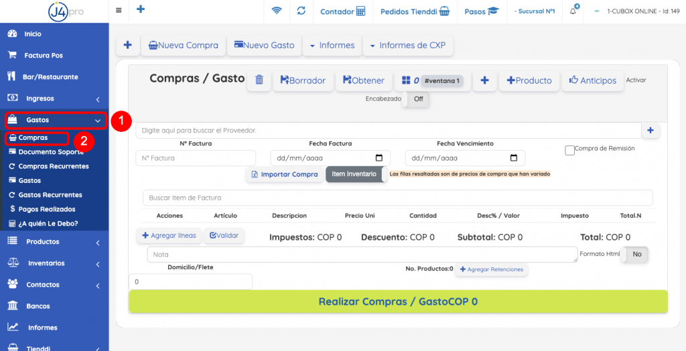This screenshot has height=351, width=686.
Task: Click the trash delete icon
Action: 259,80
